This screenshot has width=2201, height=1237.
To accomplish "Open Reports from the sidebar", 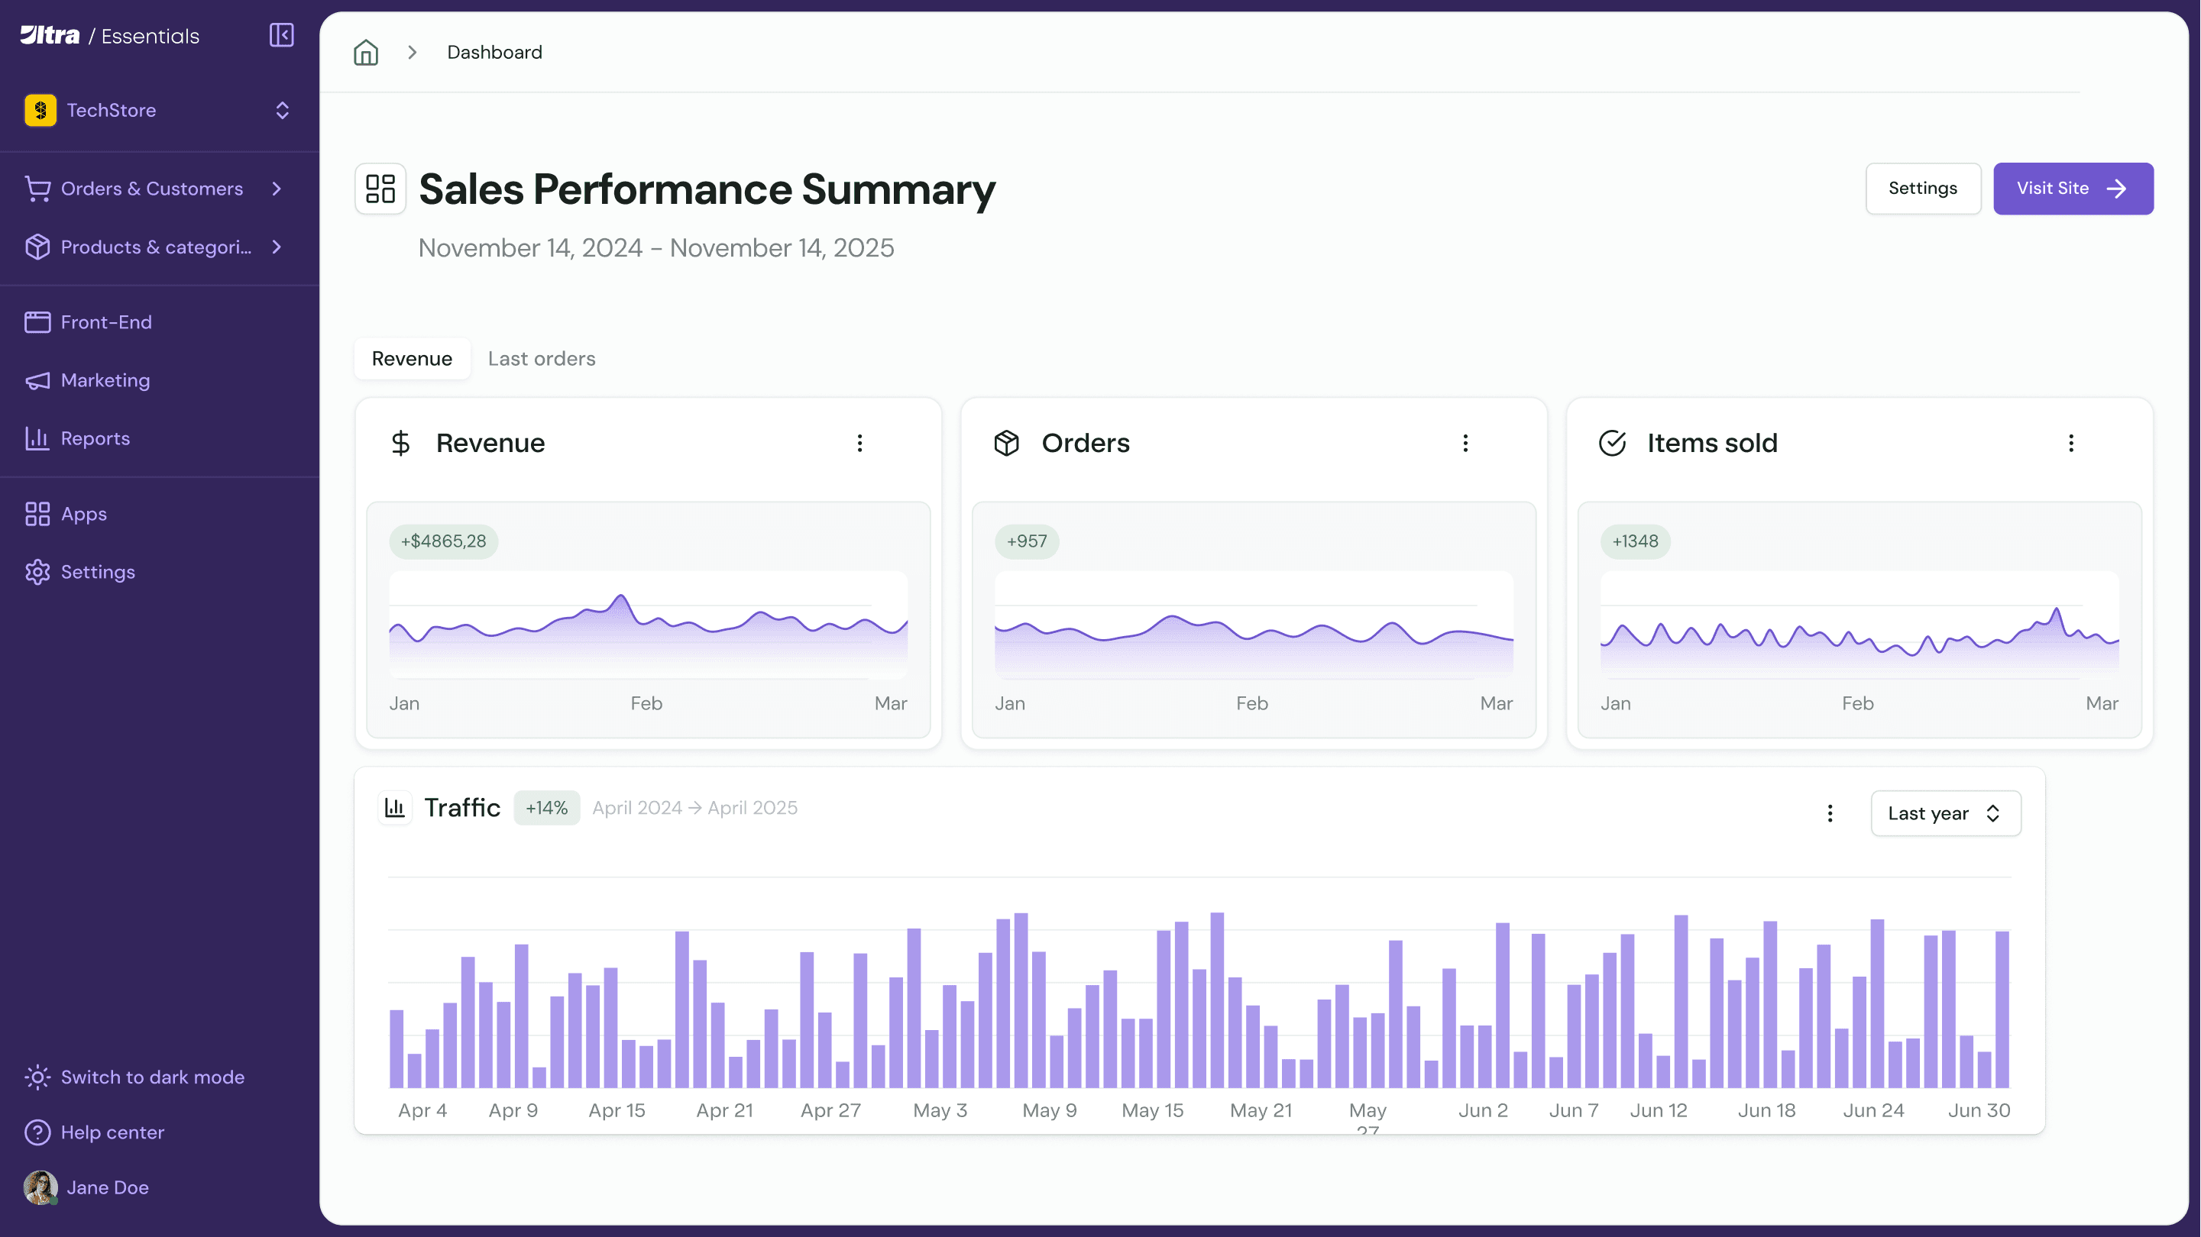I will click(x=95, y=438).
